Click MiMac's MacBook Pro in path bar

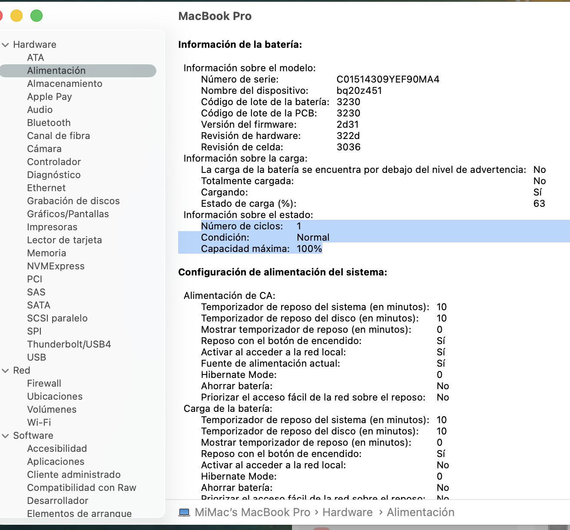click(x=252, y=513)
